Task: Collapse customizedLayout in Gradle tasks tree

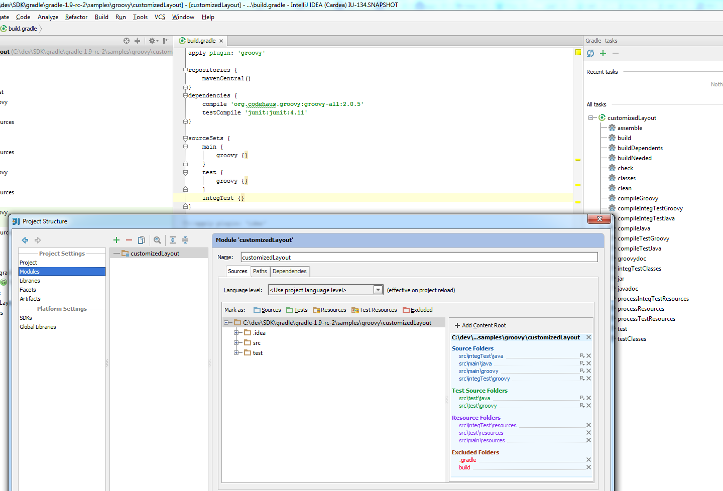Action: [591, 118]
